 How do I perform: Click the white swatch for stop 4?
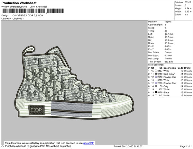point(156,80)
